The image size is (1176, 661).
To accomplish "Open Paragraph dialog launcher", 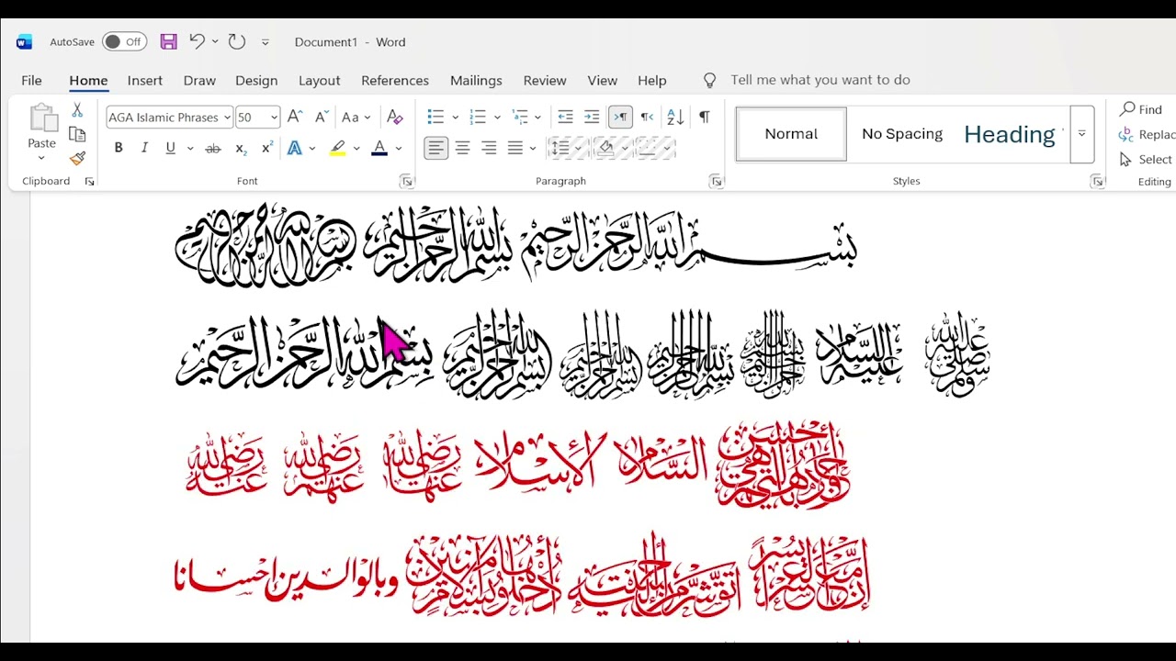I will (716, 182).
